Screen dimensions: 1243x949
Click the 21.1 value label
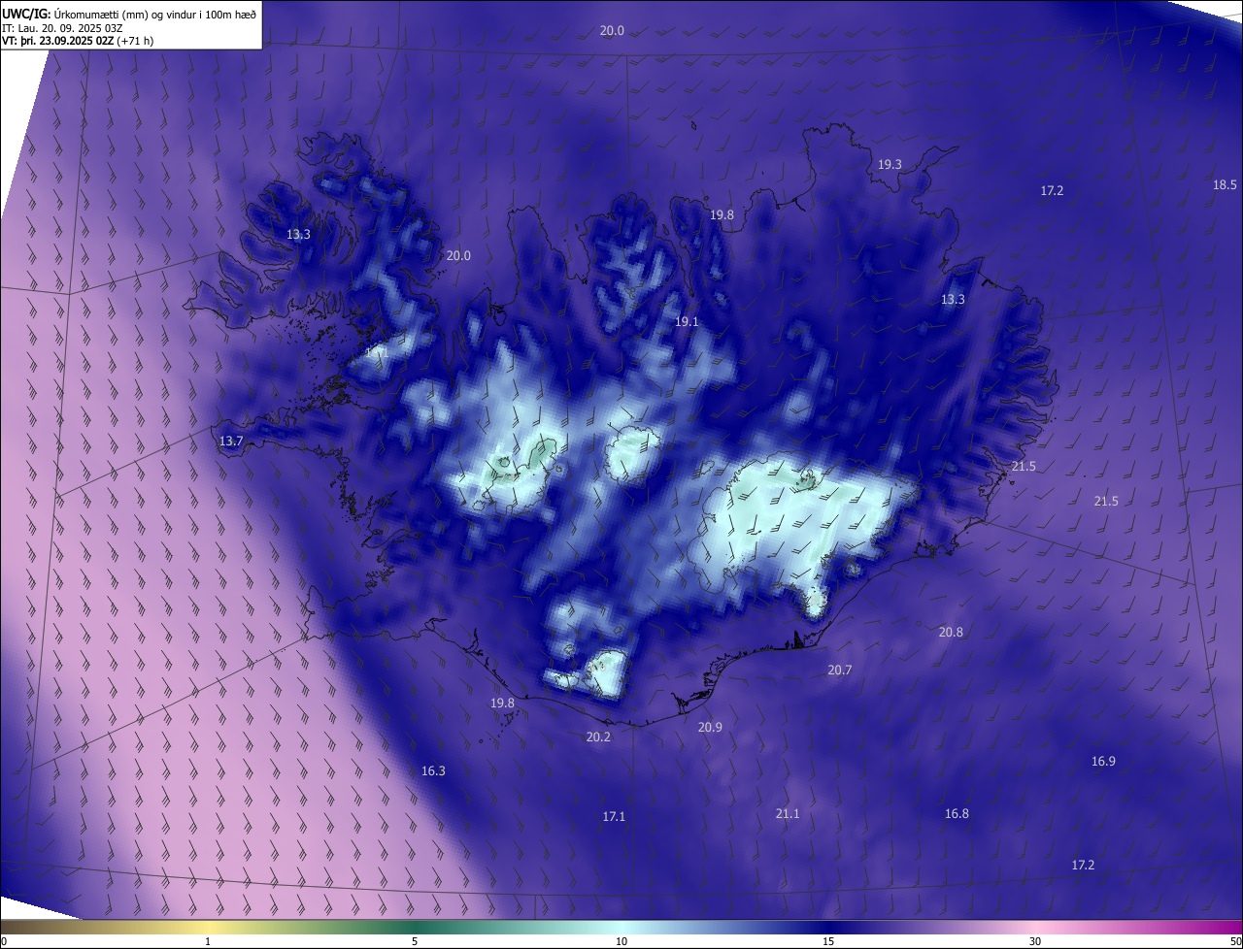click(x=788, y=814)
